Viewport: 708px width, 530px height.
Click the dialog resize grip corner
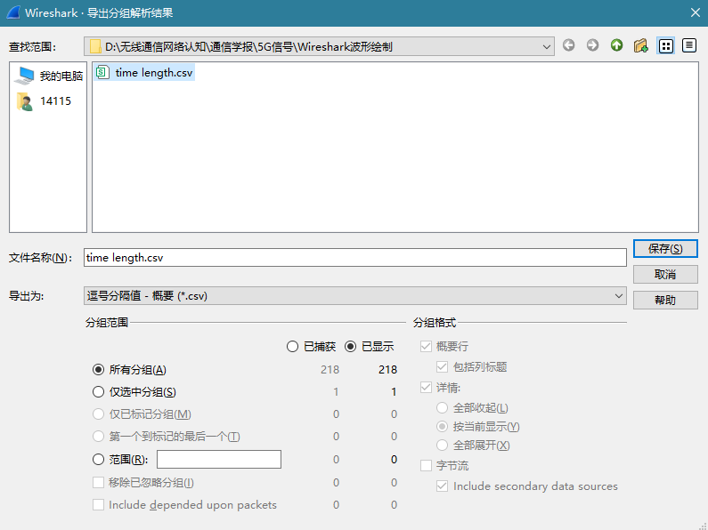point(702,525)
